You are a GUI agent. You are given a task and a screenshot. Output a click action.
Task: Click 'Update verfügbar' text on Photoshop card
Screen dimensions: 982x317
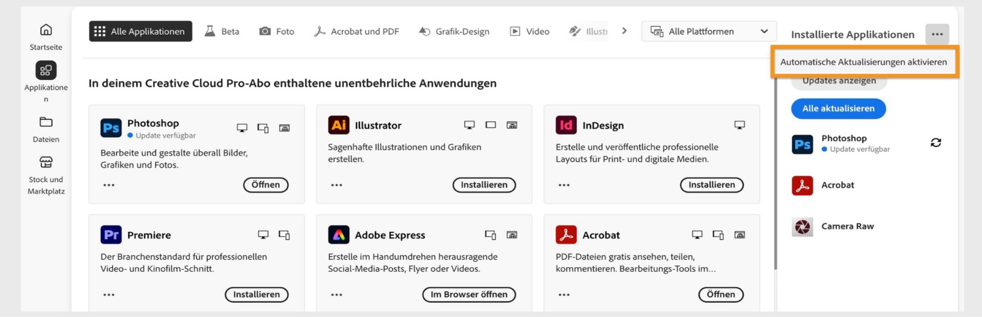coord(166,135)
